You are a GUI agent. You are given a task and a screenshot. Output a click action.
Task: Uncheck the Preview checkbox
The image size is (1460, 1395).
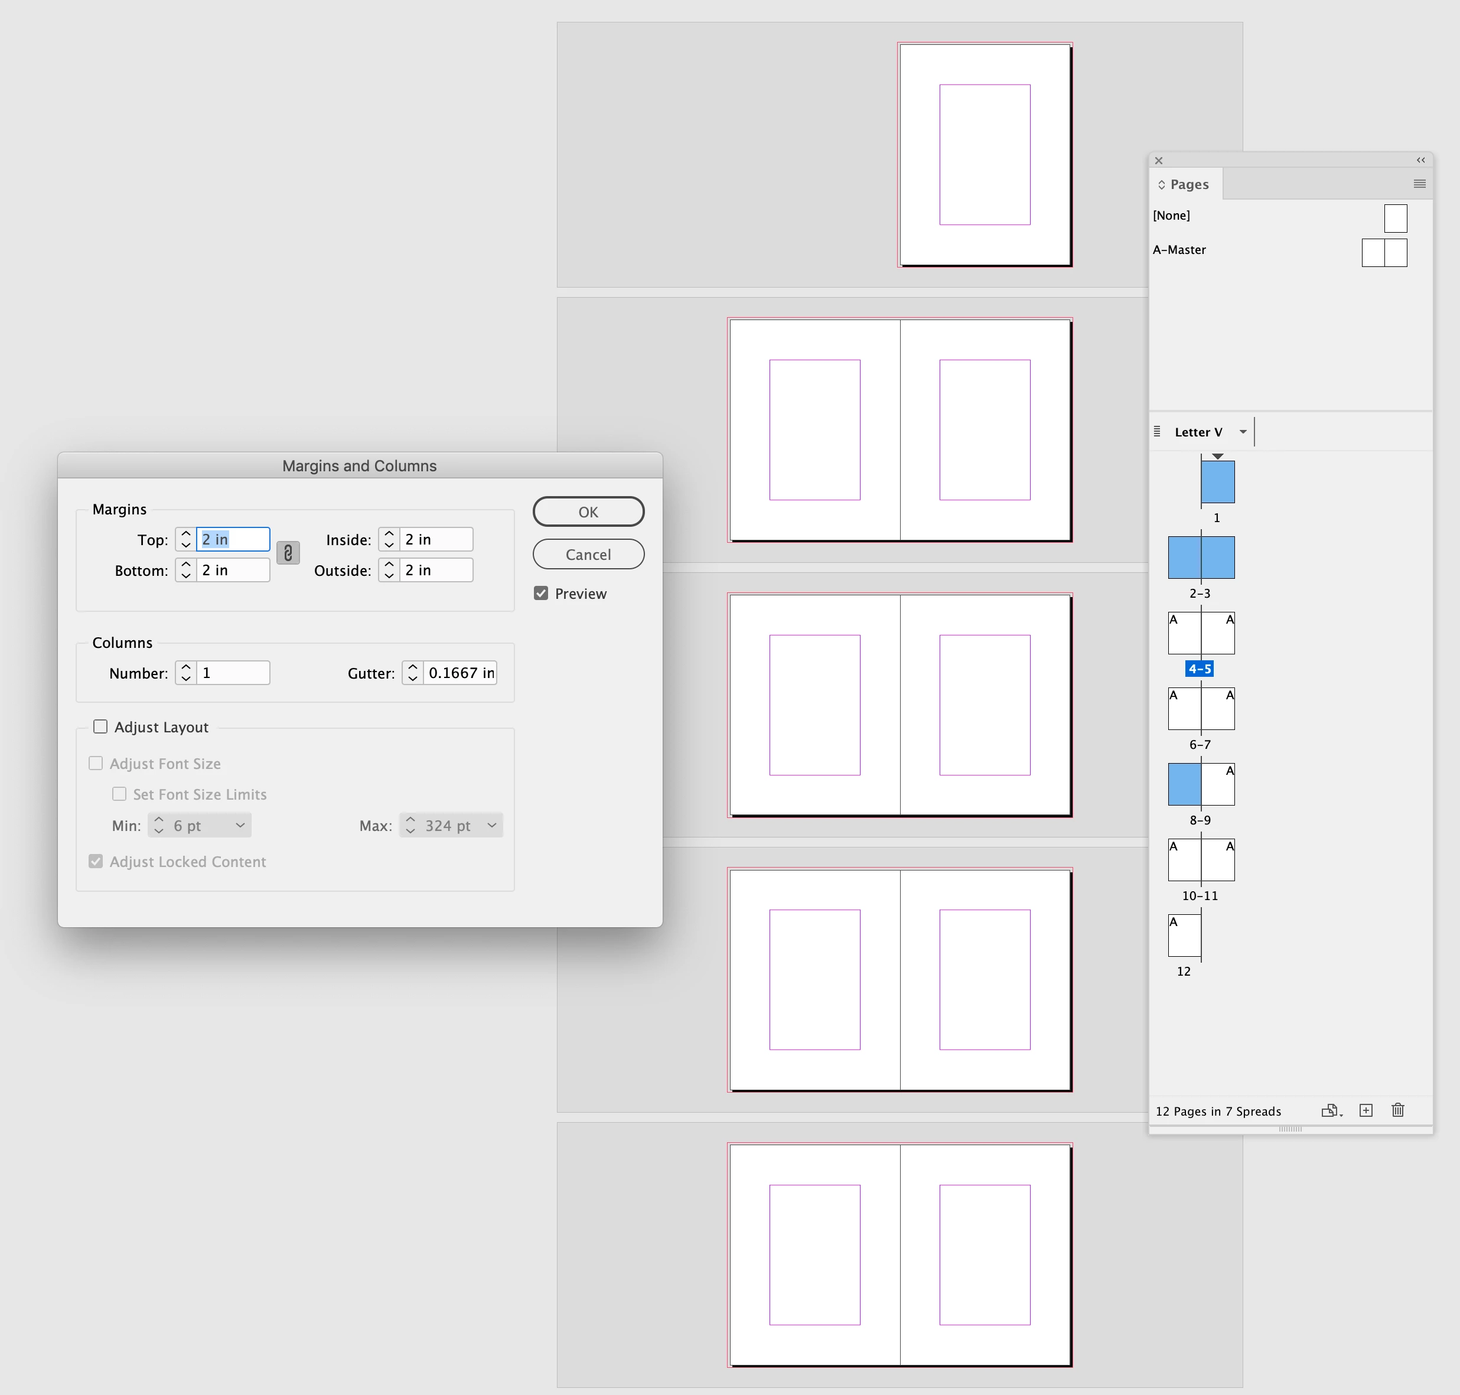pos(542,594)
